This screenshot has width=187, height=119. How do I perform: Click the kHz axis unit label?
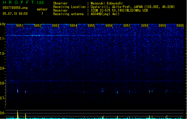coord(3,24)
